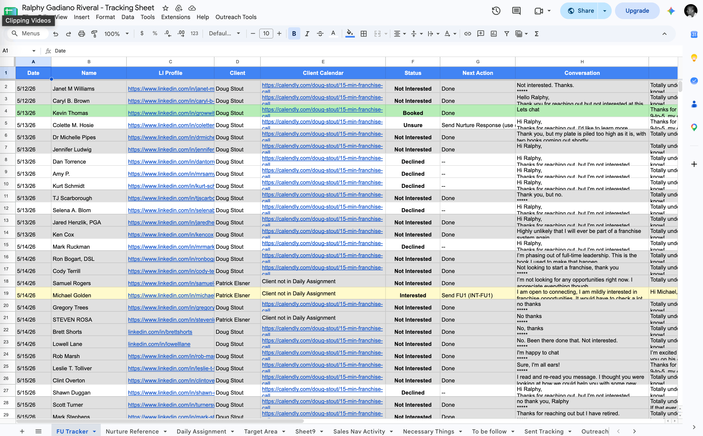
Task: Open the horizontal align dropdown
Action: [x=400, y=34]
